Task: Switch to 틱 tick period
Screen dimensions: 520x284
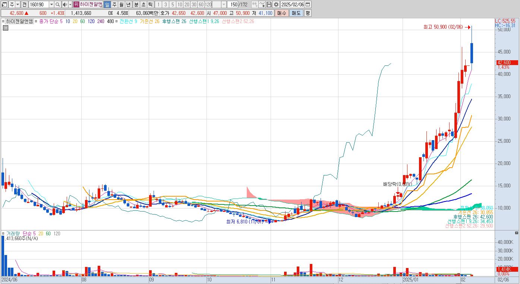Action: click(x=150, y=4)
